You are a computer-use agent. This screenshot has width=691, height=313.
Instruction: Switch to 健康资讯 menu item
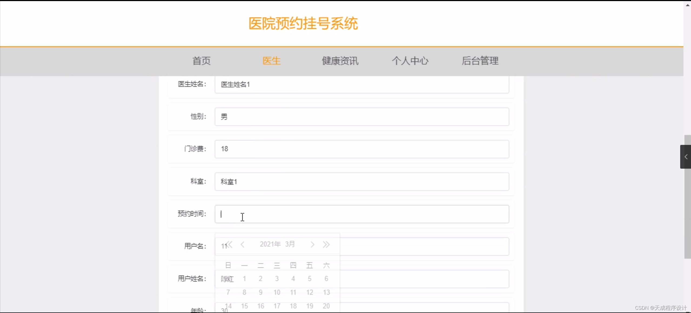(340, 61)
